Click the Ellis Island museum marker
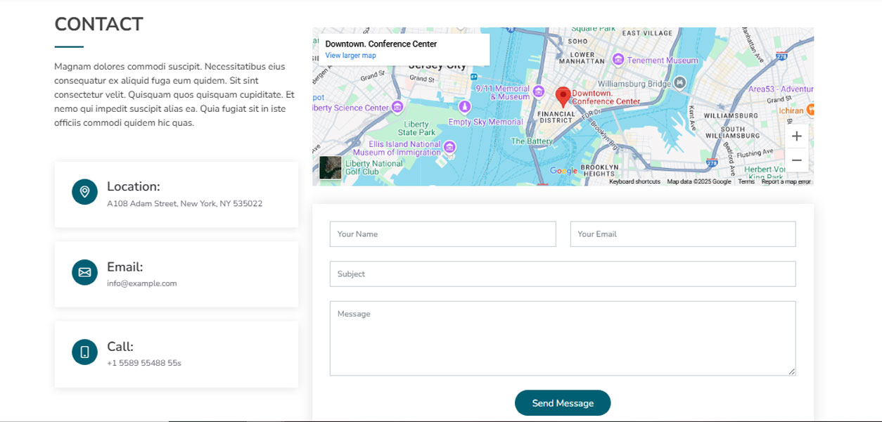The image size is (882, 422). (449, 147)
